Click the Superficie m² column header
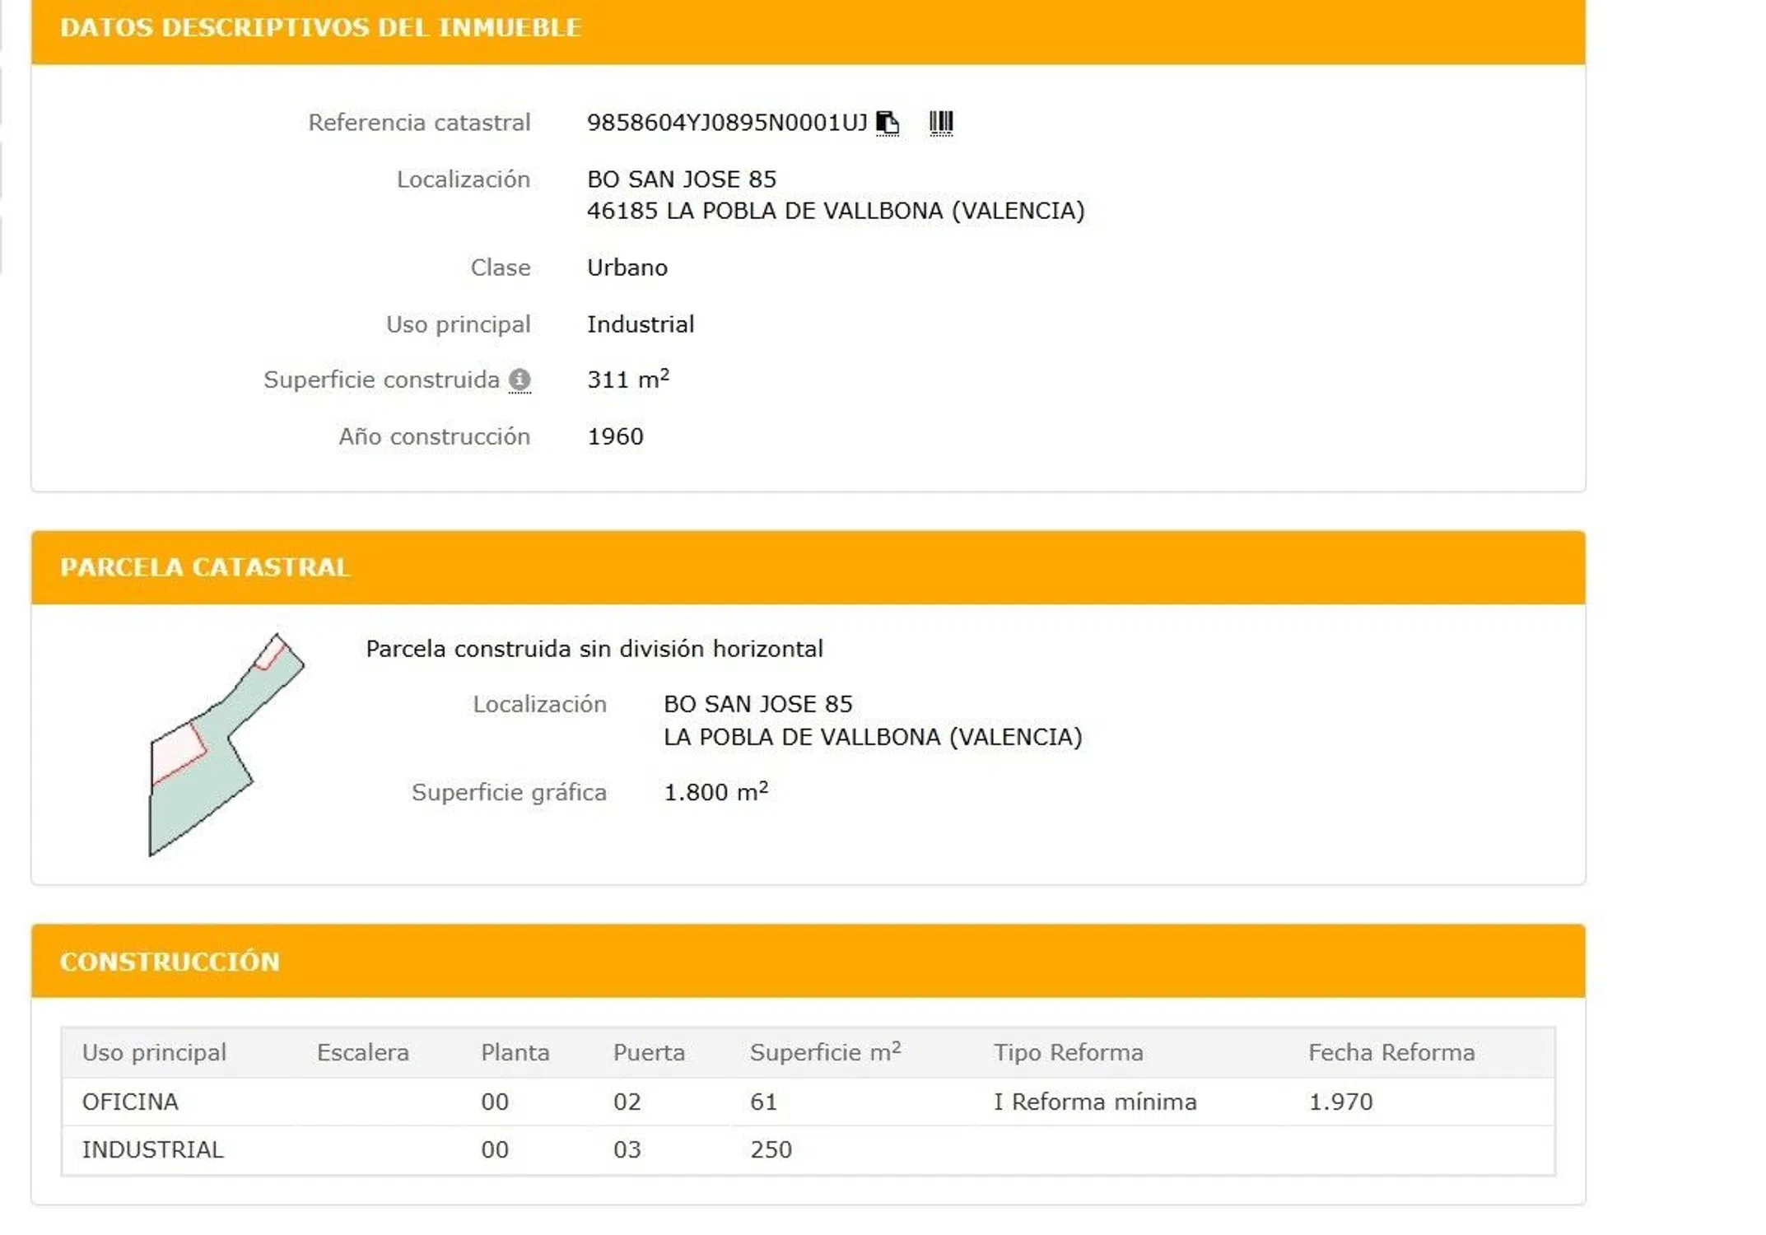The height and width of the screenshot is (1235, 1766). (x=824, y=1053)
